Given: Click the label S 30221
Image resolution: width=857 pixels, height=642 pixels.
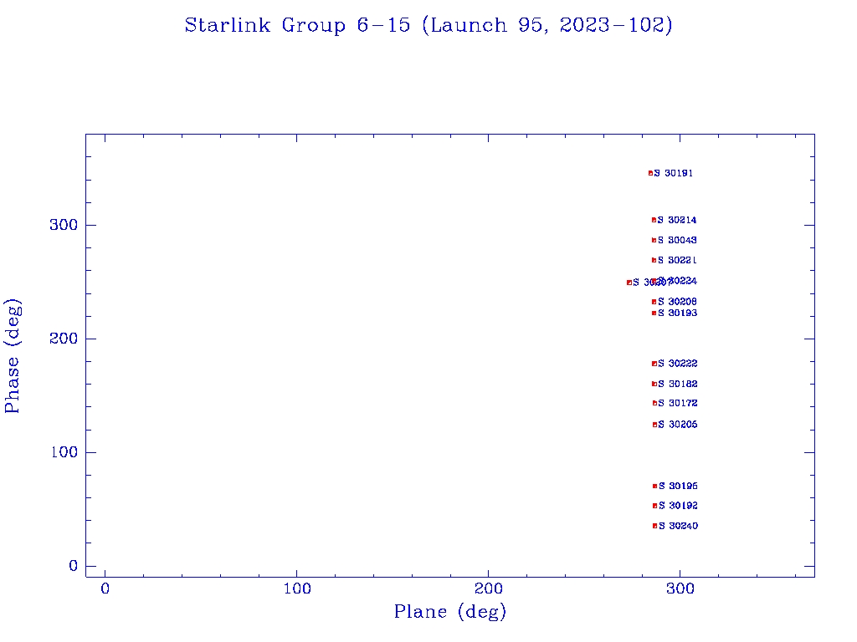Looking at the screenshot, I should click(x=677, y=261).
